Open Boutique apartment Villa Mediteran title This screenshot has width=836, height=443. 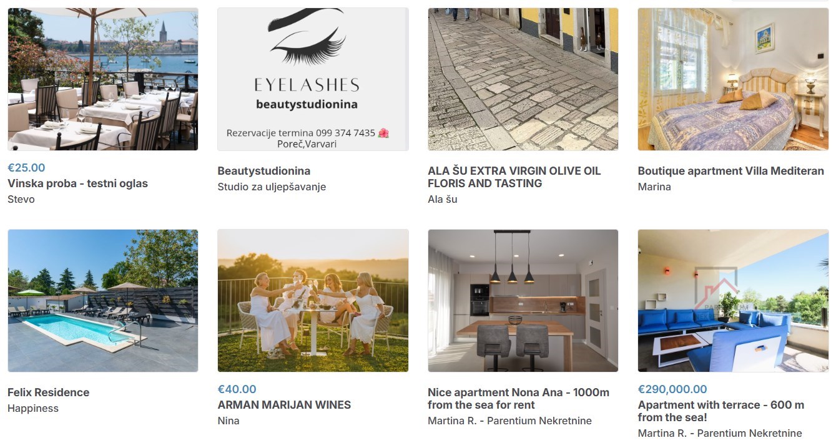pyautogui.click(x=730, y=171)
